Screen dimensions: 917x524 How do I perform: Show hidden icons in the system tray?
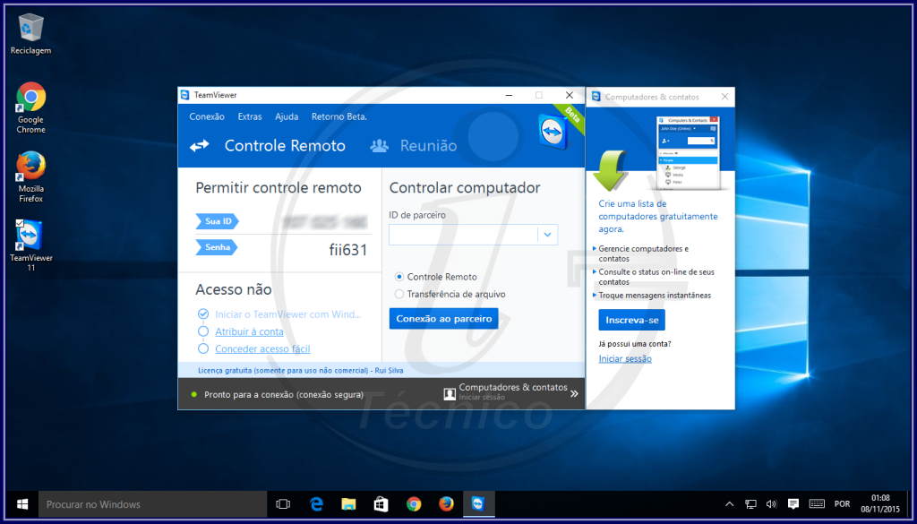(728, 504)
